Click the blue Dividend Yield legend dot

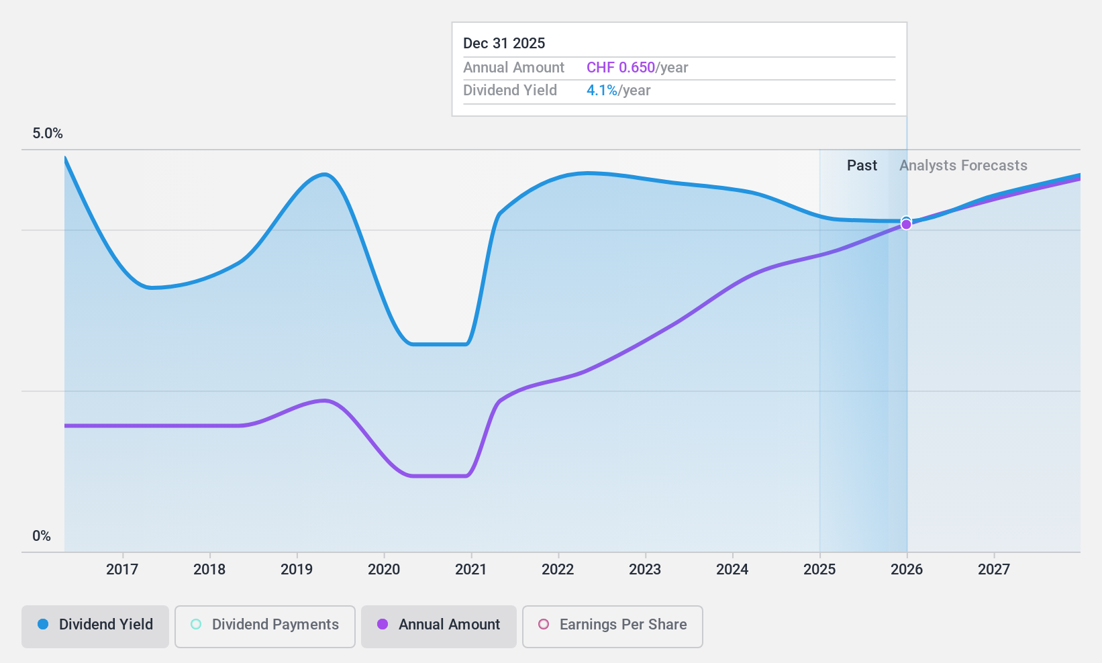point(43,625)
